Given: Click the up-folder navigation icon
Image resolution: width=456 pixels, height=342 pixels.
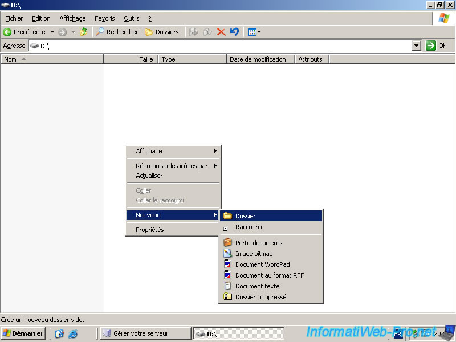Looking at the screenshot, I should (83, 32).
